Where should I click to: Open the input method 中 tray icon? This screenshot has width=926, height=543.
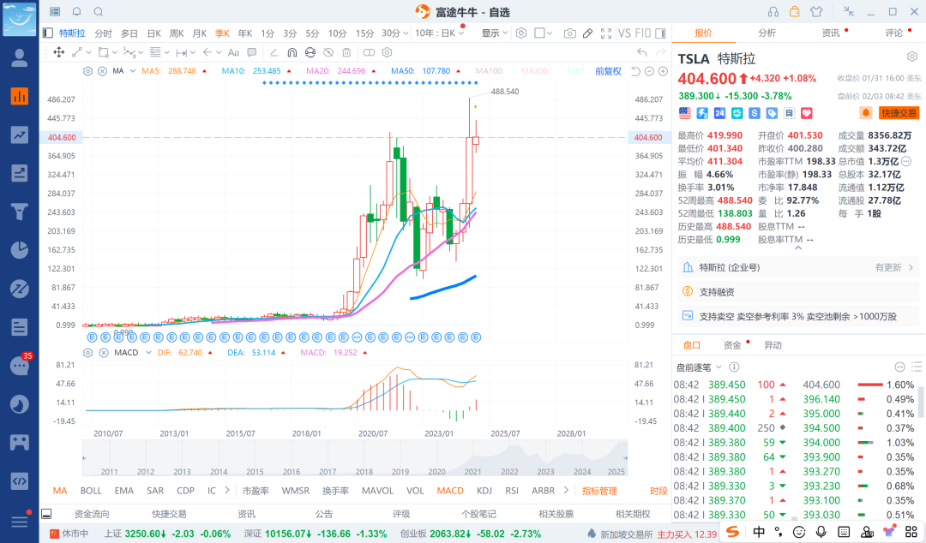[759, 531]
